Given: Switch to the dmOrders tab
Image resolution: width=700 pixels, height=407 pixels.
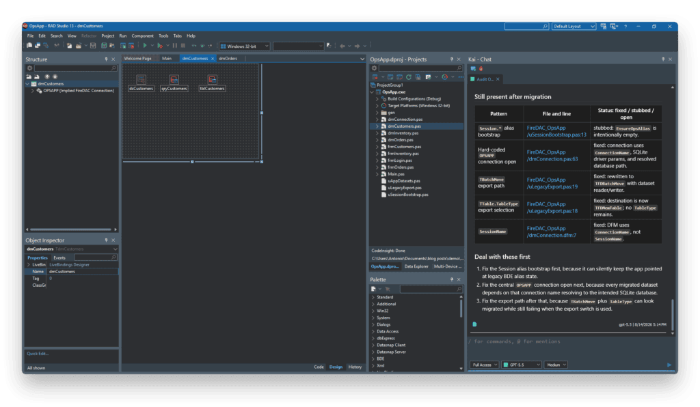Looking at the screenshot, I should click(228, 59).
